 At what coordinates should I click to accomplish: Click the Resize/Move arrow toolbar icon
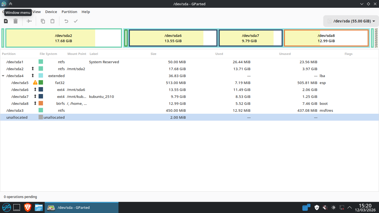click(x=29, y=21)
